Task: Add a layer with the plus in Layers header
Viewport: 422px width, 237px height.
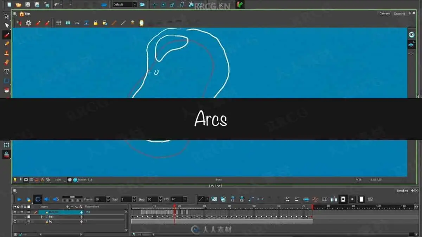Action: (x=68, y=207)
